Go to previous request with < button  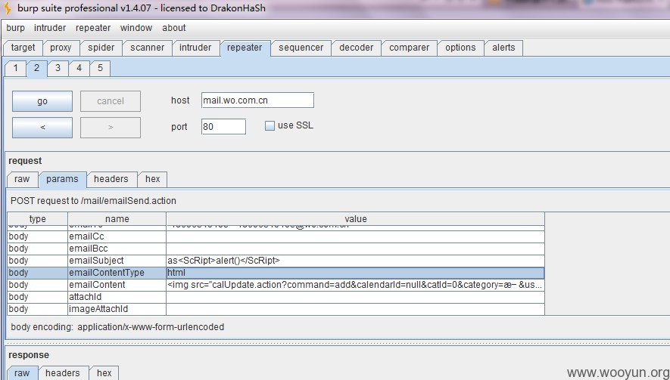42,128
